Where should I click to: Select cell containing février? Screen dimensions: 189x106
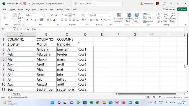[x=67, y=54]
